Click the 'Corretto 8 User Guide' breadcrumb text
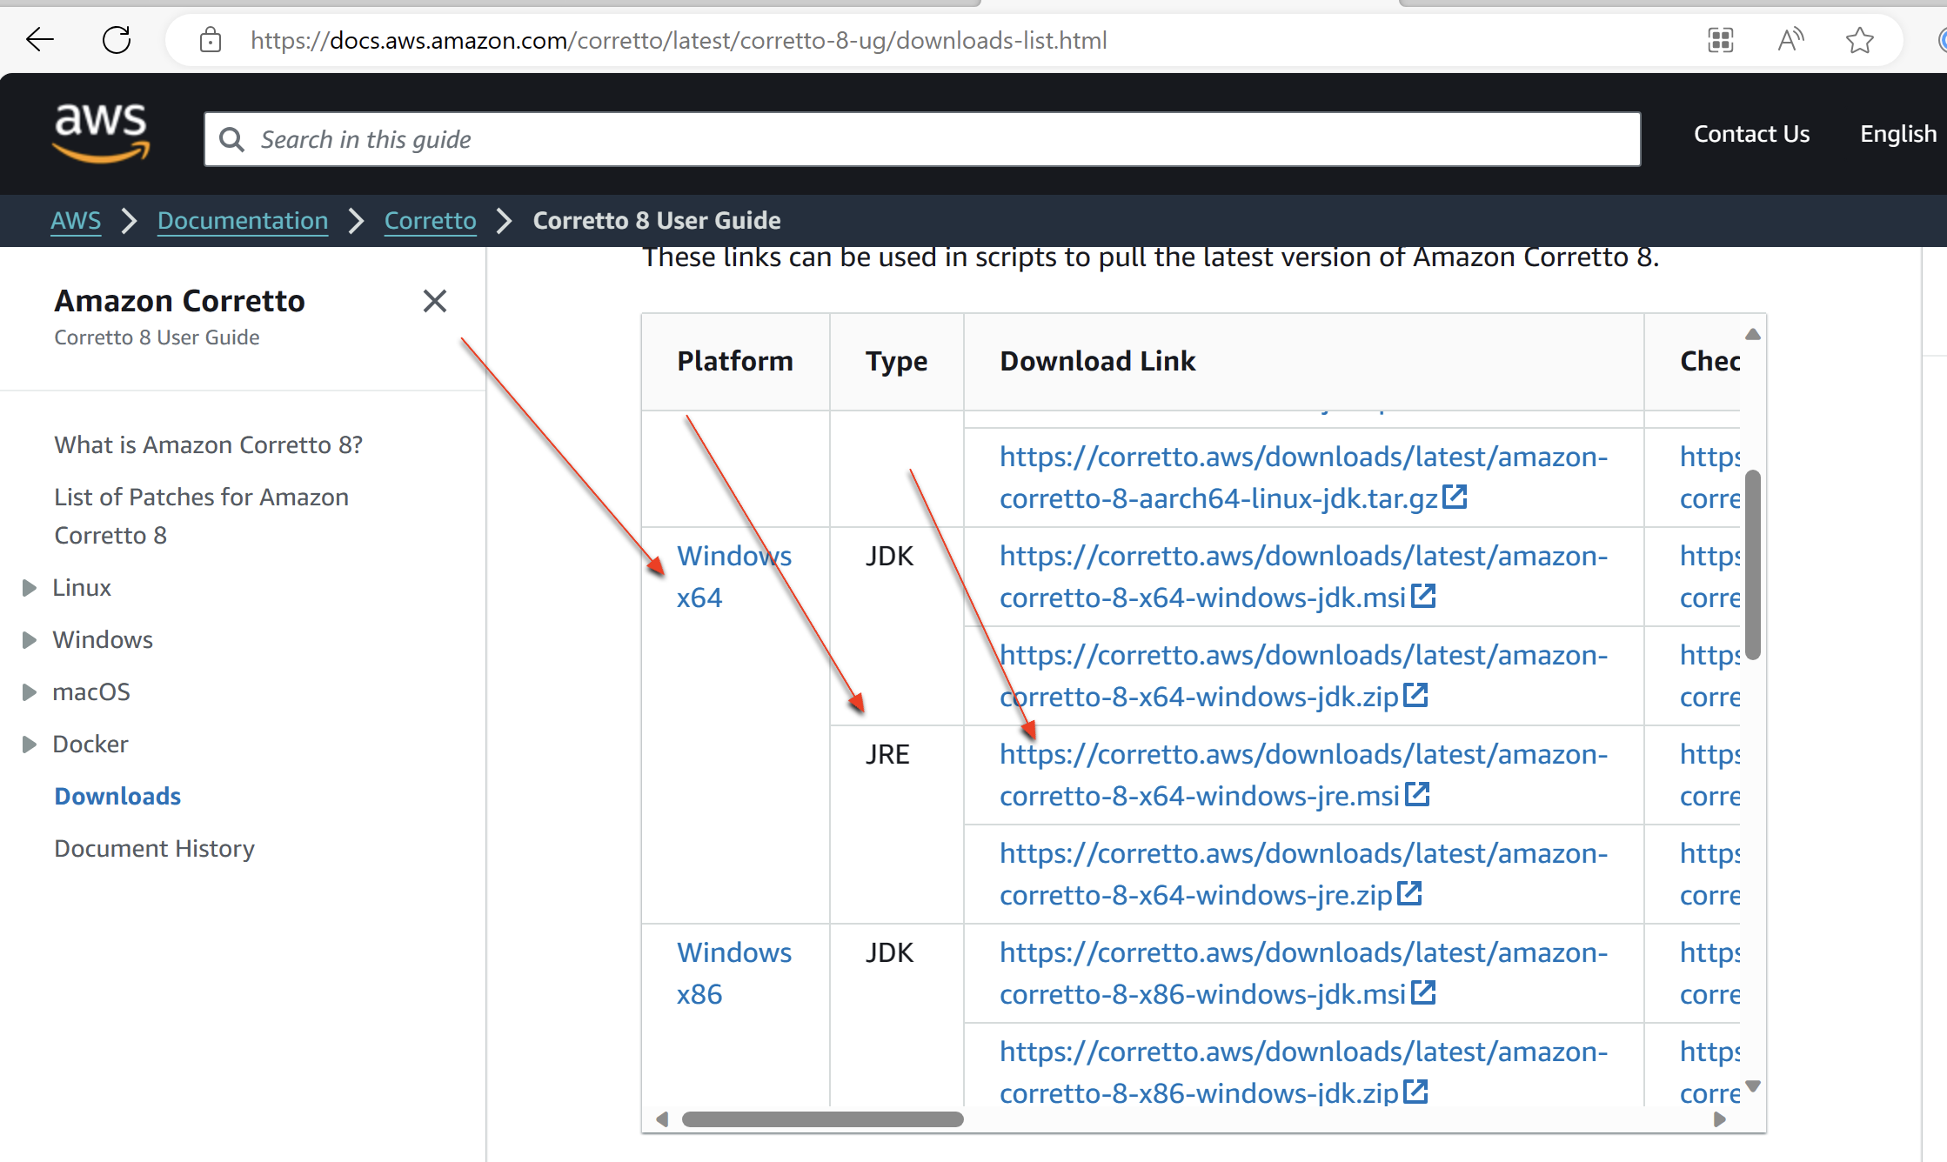1947x1162 pixels. pyautogui.click(x=657, y=221)
